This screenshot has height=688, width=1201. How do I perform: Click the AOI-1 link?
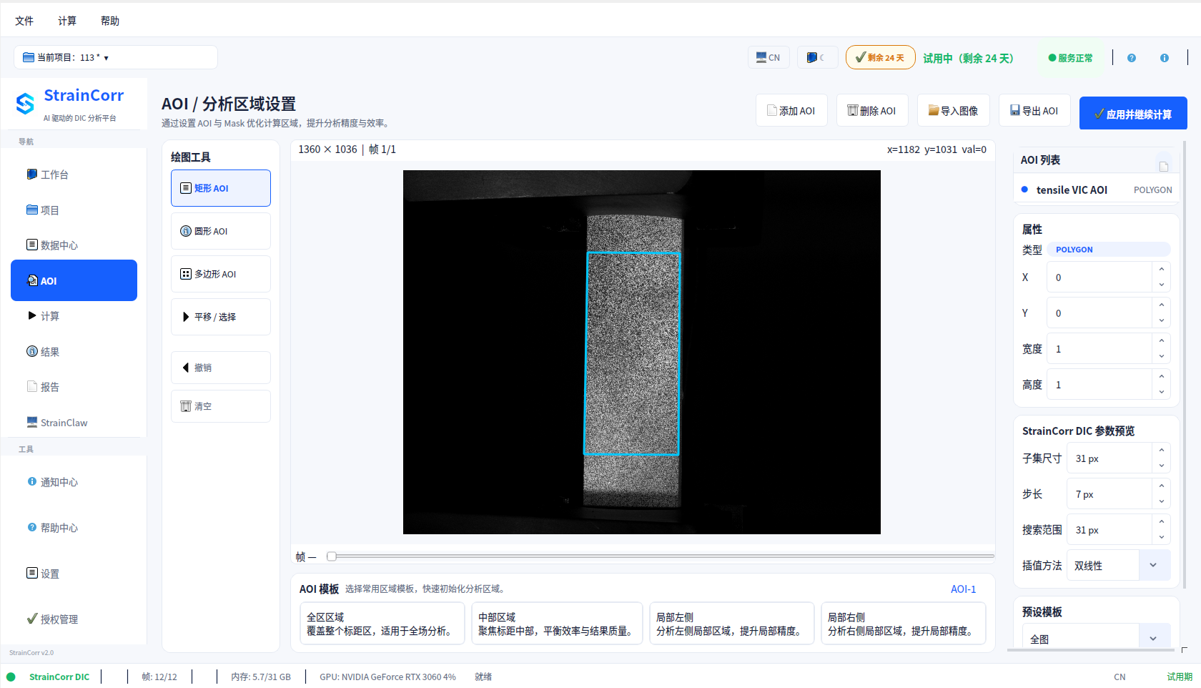(963, 589)
